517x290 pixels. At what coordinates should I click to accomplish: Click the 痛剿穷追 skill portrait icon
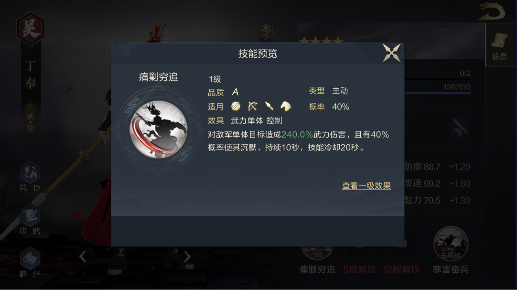[x=159, y=129]
